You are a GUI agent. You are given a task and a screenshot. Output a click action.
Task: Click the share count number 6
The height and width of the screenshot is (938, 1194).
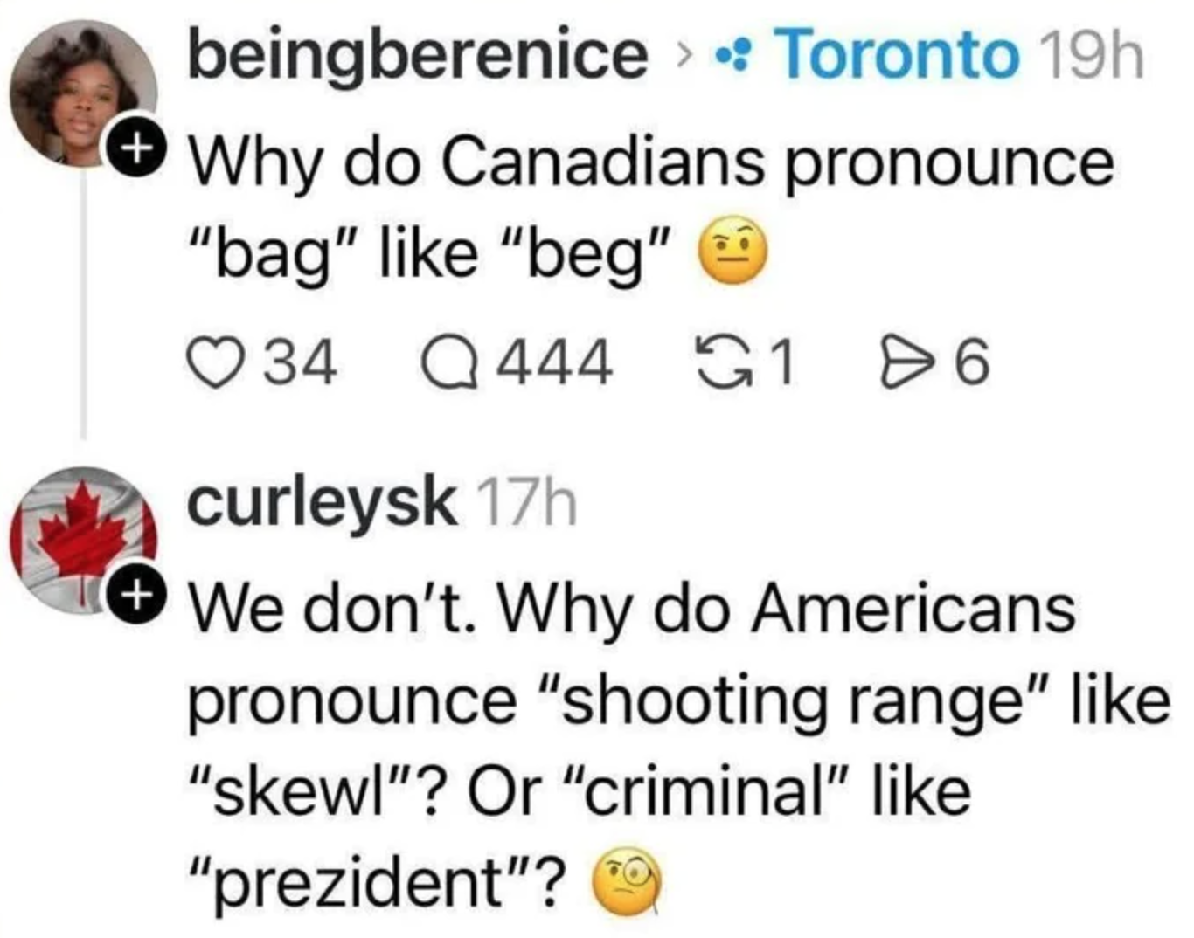pyautogui.click(x=972, y=363)
